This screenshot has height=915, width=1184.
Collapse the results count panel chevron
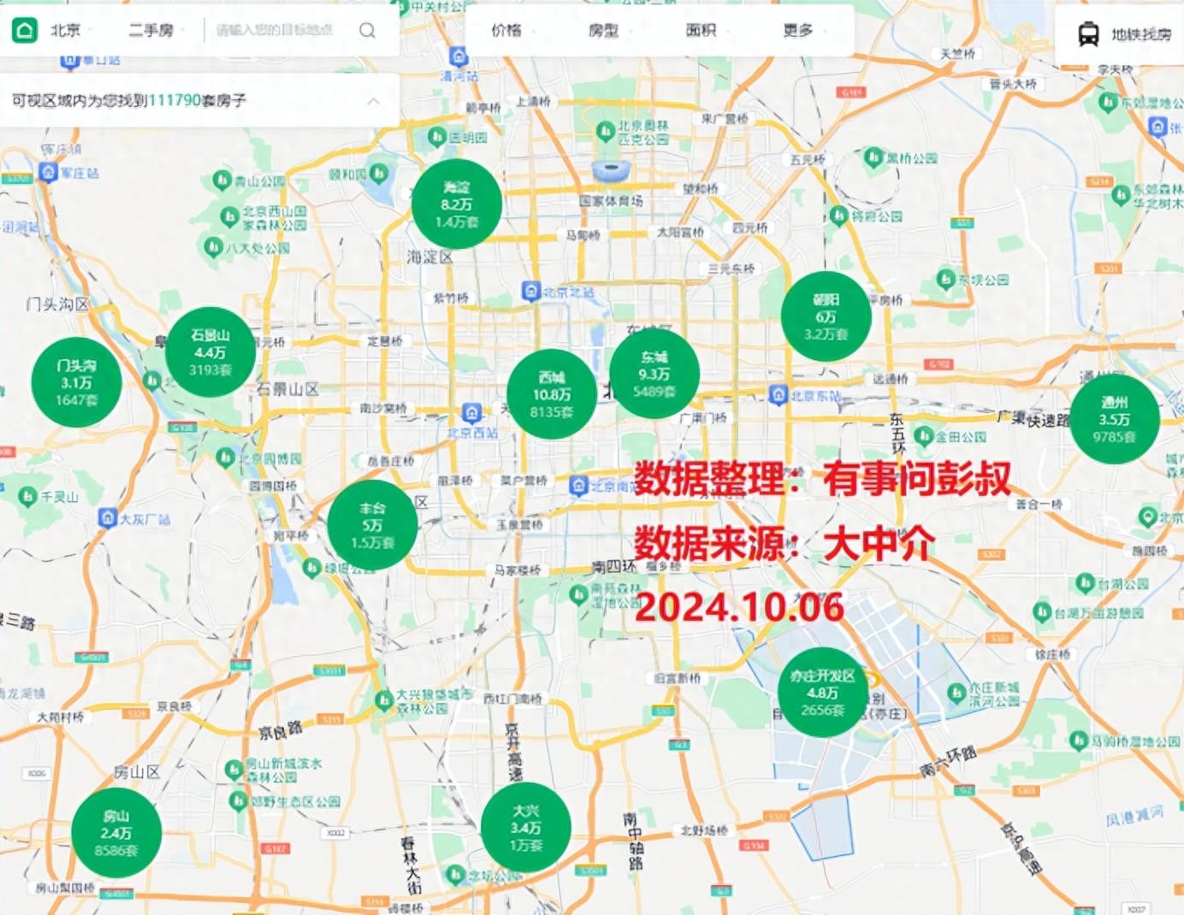[x=373, y=101]
